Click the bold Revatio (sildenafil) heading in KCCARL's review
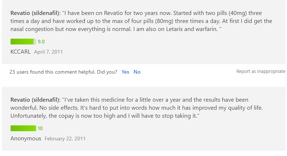The width and height of the screenshot is (287, 156). pyautogui.click(x=35, y=13)
